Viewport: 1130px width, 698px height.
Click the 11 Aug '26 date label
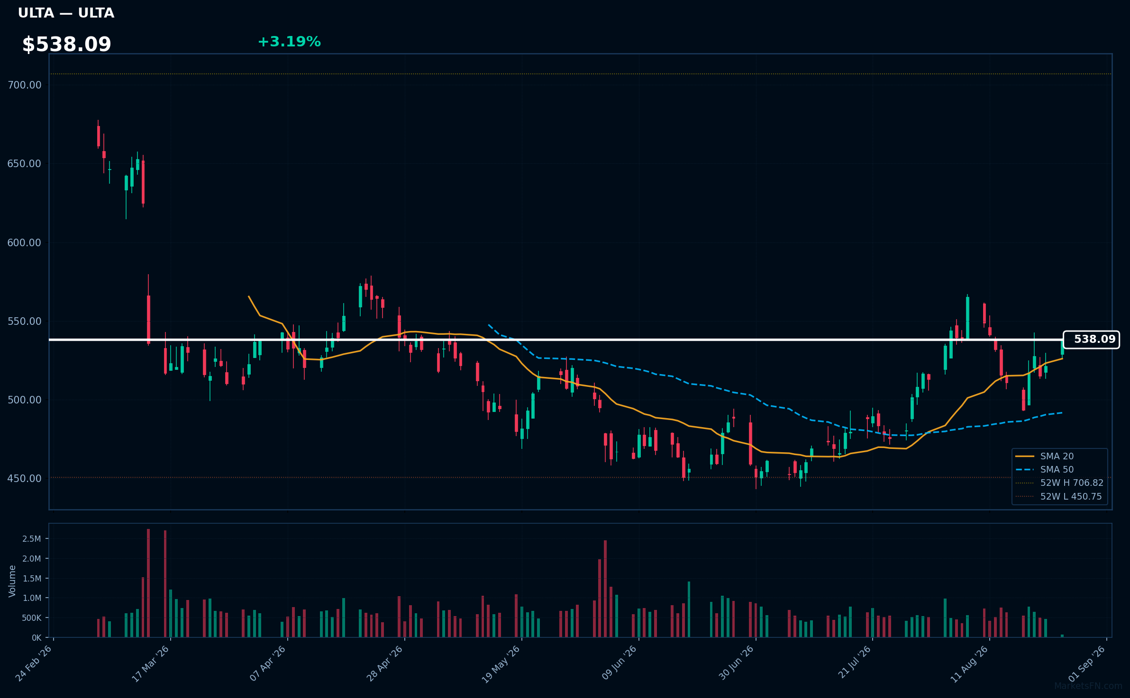coord(969,664)
